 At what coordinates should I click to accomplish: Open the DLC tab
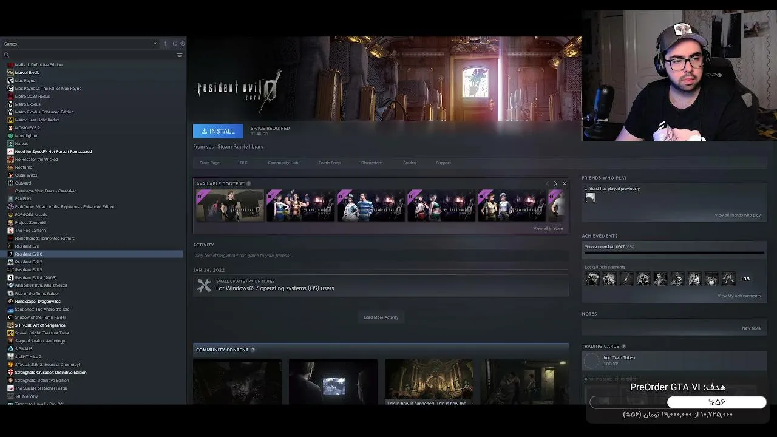pos(243,163)
